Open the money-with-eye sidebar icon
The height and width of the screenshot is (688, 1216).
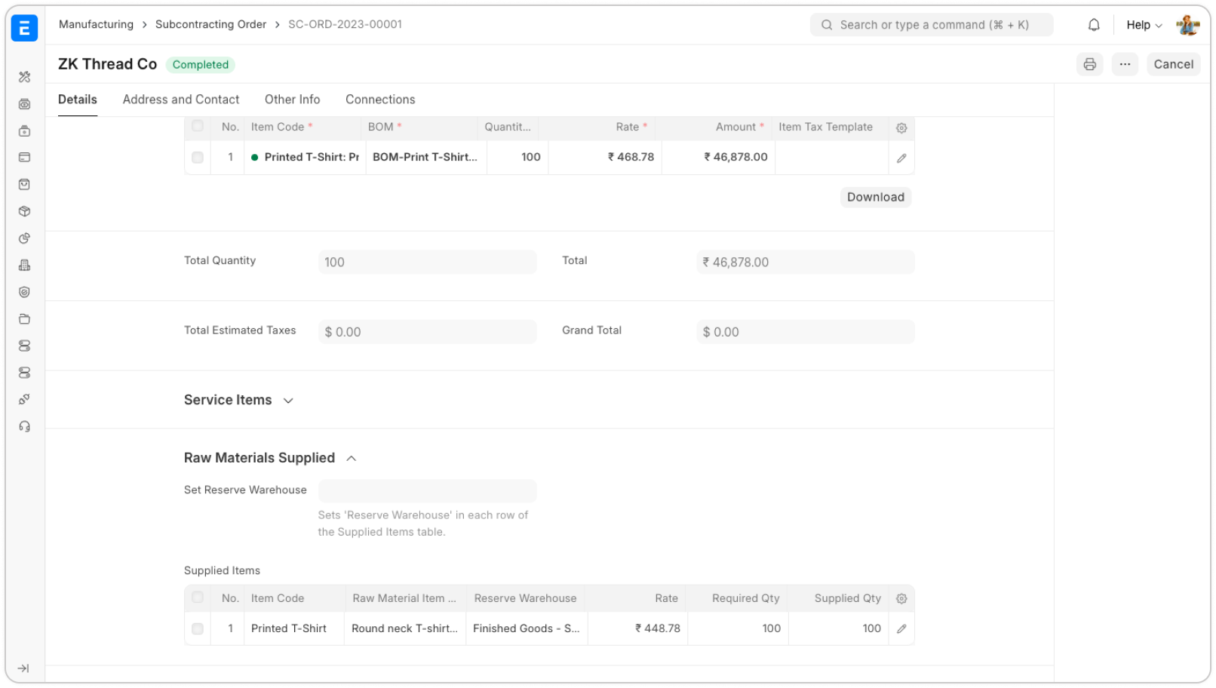tap(24, 104)
